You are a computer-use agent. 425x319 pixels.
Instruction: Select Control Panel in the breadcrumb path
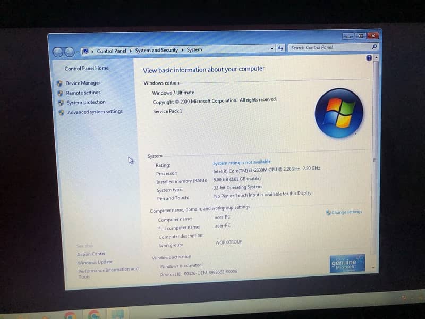tap(112, 51)
